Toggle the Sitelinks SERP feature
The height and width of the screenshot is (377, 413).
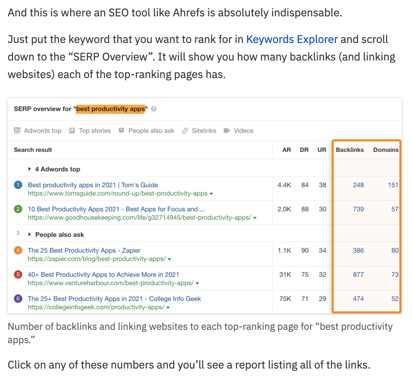point(199,130)
